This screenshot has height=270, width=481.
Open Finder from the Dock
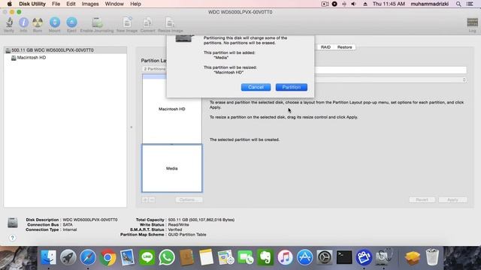[x=48, y=257]
